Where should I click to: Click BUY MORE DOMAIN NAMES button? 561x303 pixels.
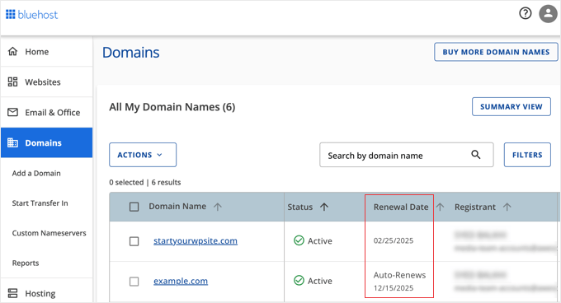pyautogui.click(x=496, y=52)
